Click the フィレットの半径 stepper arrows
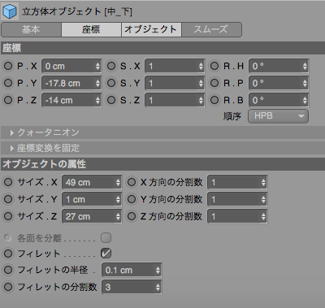 click(158, 271)
